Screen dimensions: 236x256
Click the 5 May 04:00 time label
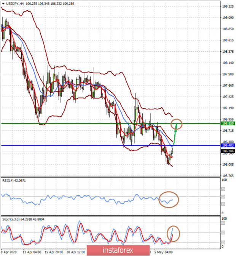pos(164,252)
